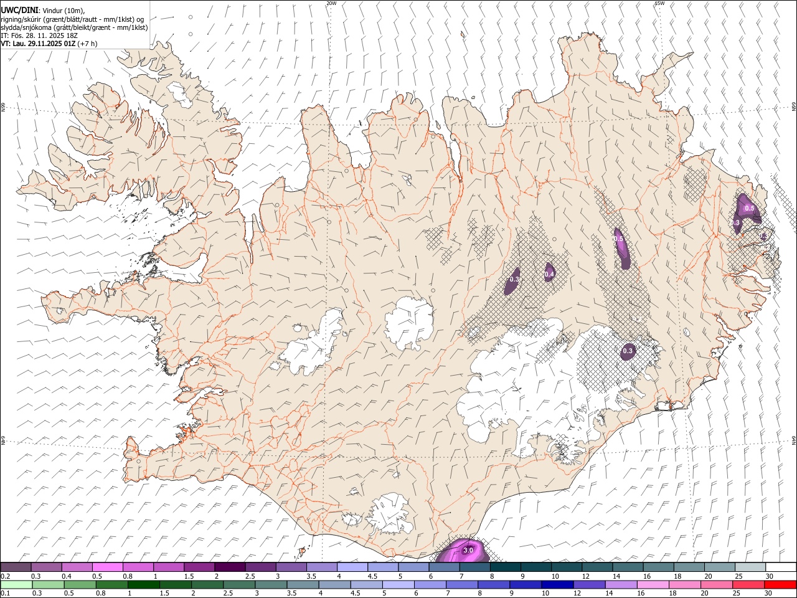The image size is (797, 598).
Task: Click the 15W longitude label at top edge
Action: pos(659,3)
